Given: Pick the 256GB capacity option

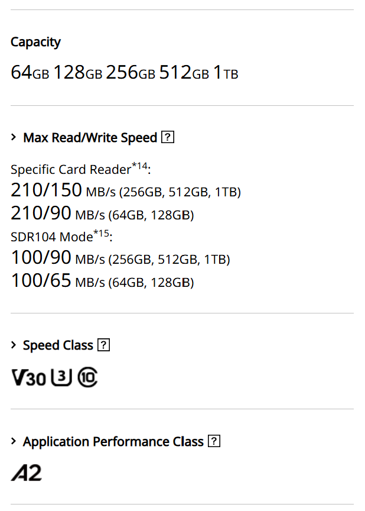Looking at the screenshot, I should (x=131, y=73).
